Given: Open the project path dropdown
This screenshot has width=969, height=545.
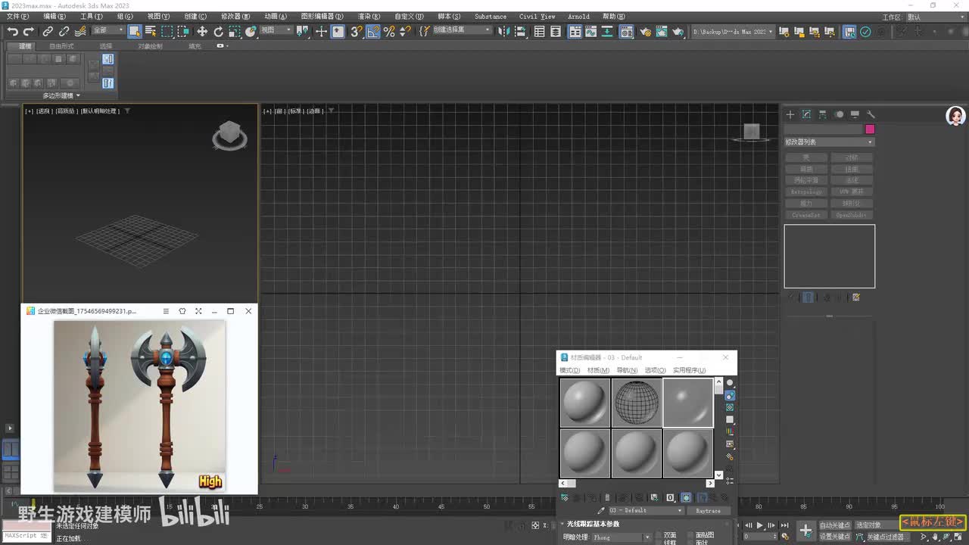Looking at the screenshot, I should click(734, 32).
